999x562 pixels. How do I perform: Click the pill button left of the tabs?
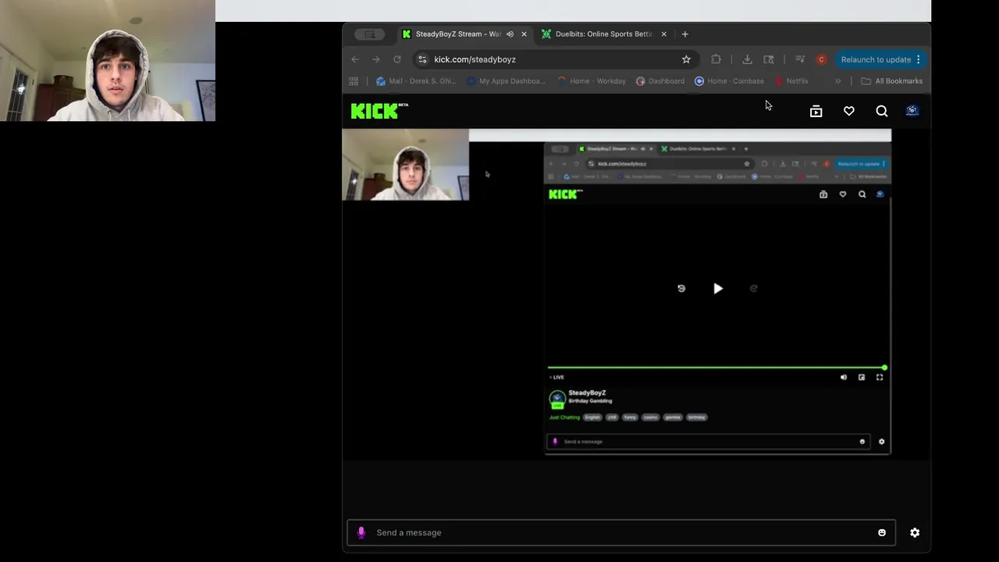click(x=369, y=34)
